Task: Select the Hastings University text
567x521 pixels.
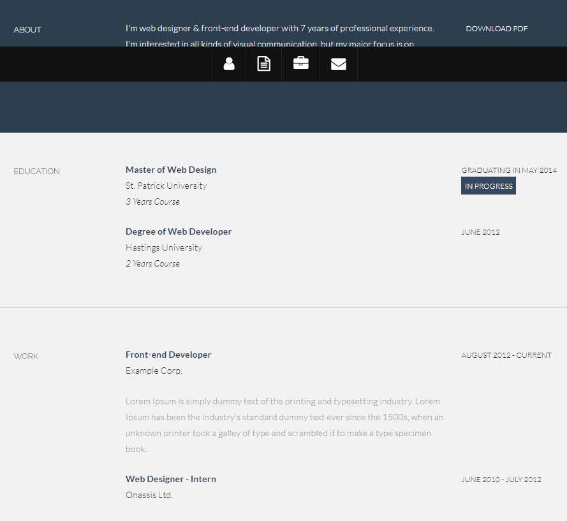Action: click(x=164, y=247)
